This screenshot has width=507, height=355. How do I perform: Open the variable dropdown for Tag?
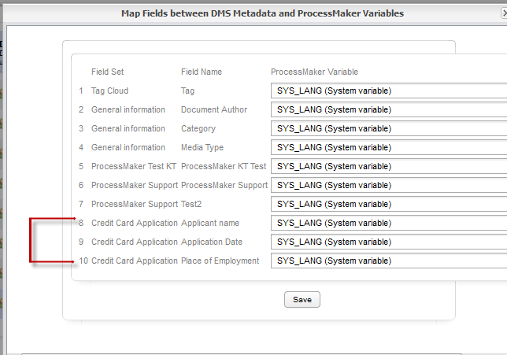coord(389,91)
